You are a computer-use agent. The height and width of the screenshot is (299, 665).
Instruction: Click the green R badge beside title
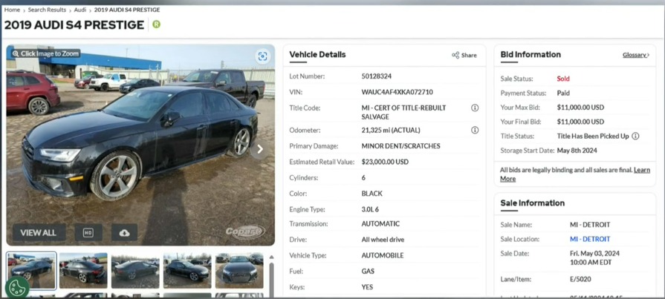[x=156, y=24]
